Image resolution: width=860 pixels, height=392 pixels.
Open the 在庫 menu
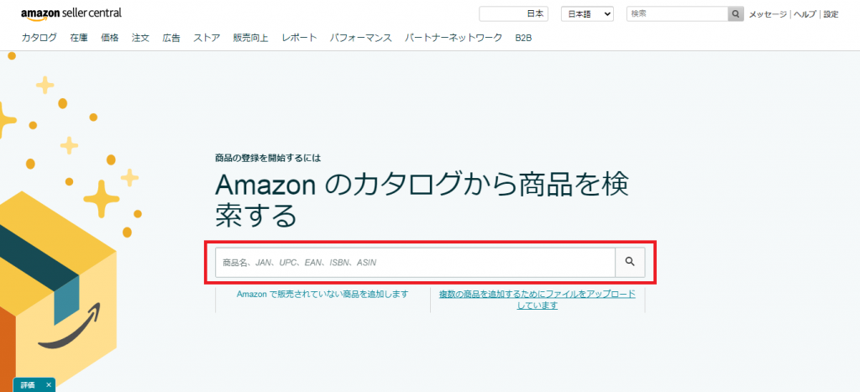(x=79, y=38)
